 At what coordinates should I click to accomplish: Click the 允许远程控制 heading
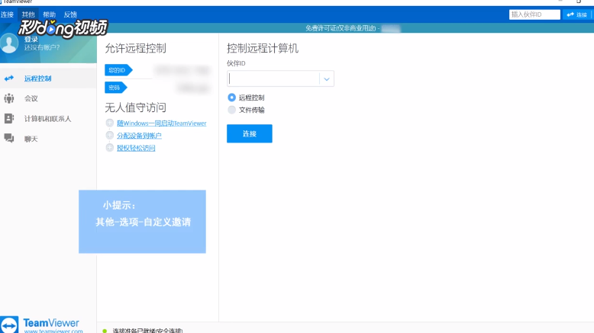[135, 48]
